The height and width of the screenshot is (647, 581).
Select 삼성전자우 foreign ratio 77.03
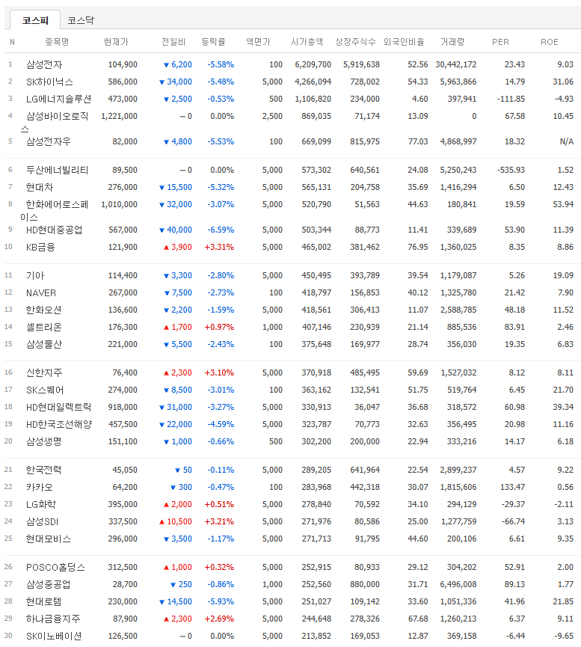[x=417, y=142]
